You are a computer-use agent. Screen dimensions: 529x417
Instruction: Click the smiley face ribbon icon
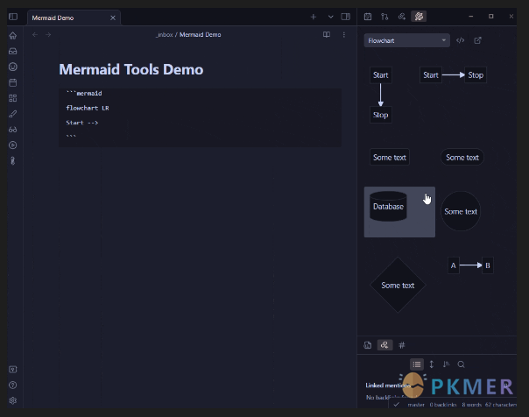pyautogui.click(x=13, y=67)
